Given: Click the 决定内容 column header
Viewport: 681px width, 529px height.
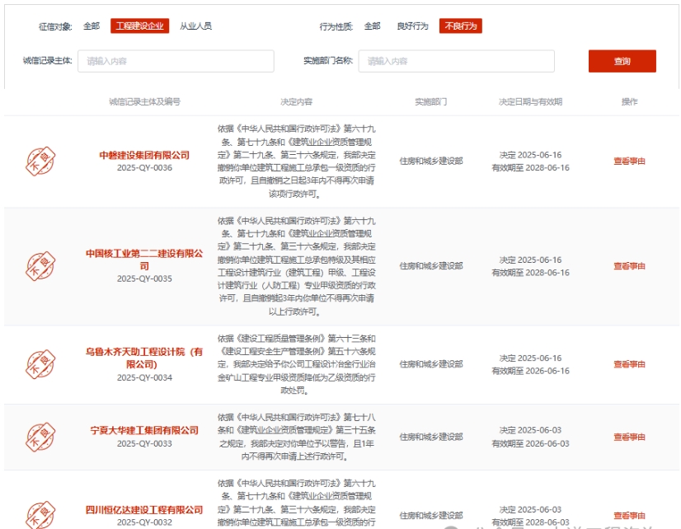Looking at the screenshot, I should pos(297,101).
